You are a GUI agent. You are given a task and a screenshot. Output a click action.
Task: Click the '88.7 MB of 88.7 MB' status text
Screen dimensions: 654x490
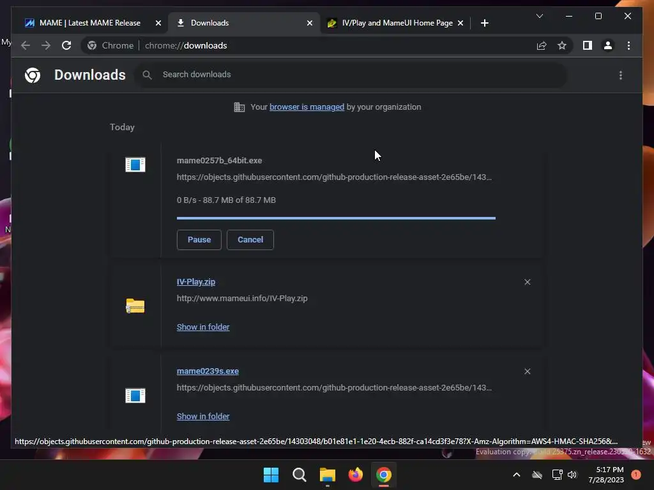point(240,200)
